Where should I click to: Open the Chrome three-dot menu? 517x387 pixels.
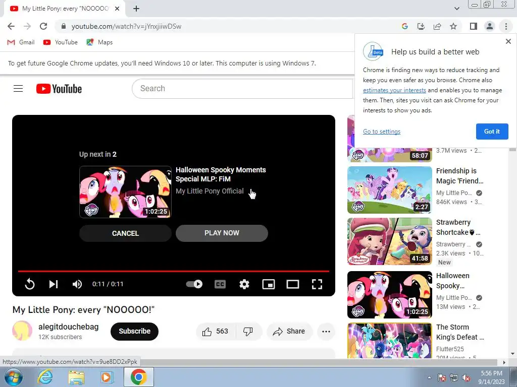point(506,26)
